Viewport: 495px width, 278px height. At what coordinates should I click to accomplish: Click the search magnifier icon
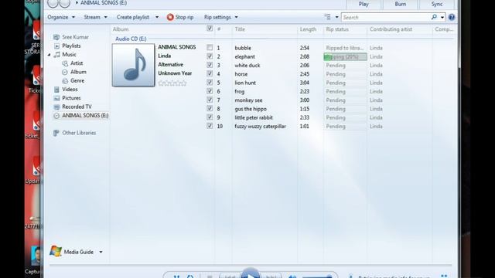[x=434, y=17]
